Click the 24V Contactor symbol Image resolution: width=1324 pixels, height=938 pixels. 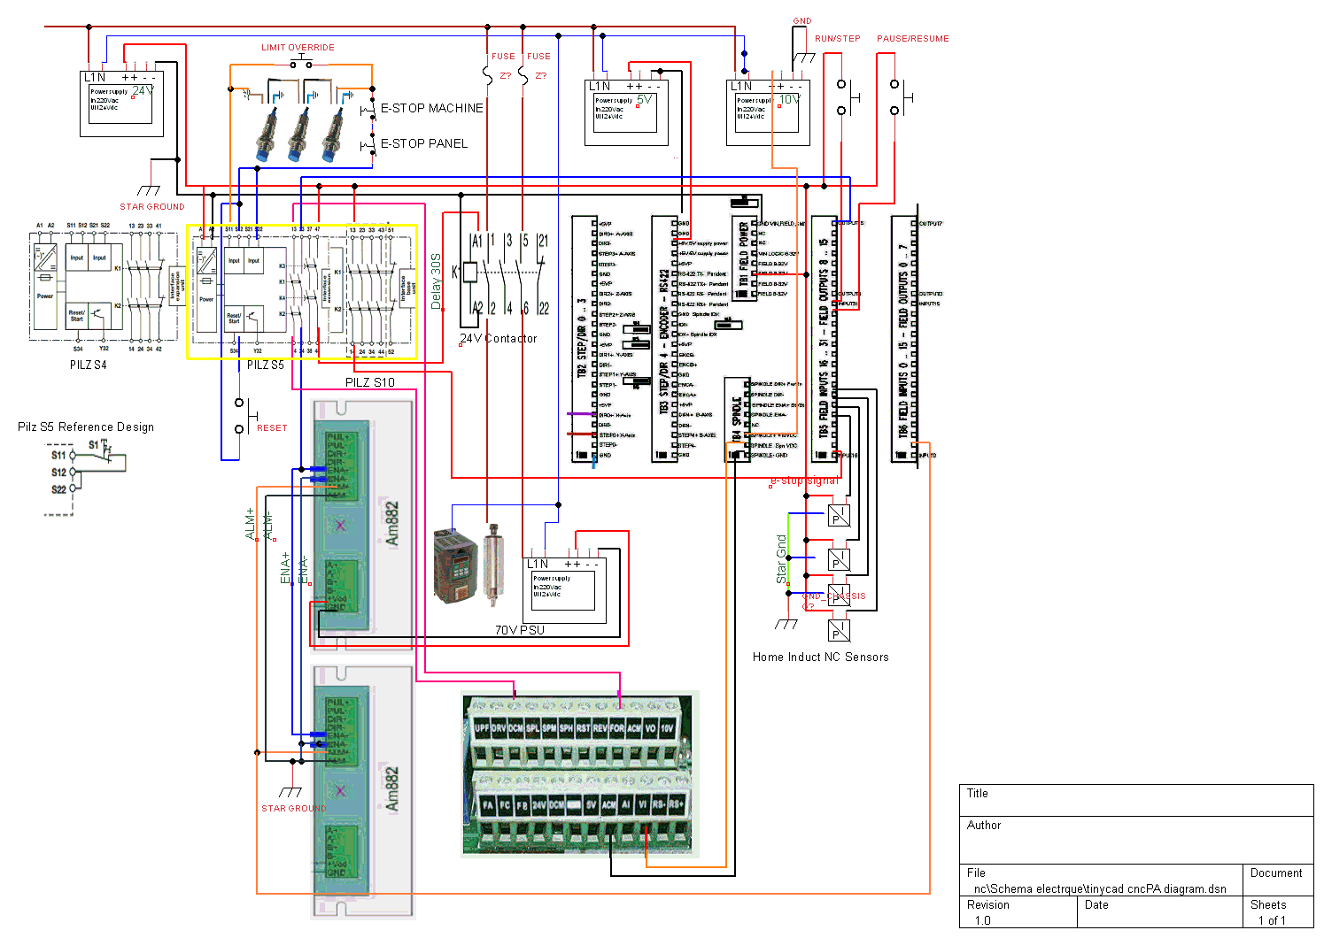click(500, 274)
